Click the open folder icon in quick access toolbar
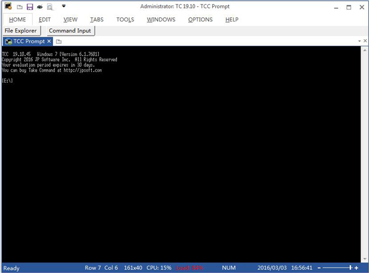The height and width of the screenshot is (273, 369). click(20, 7)
